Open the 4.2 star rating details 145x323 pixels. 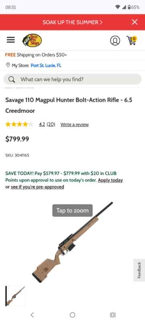click(x=42, y=124)
